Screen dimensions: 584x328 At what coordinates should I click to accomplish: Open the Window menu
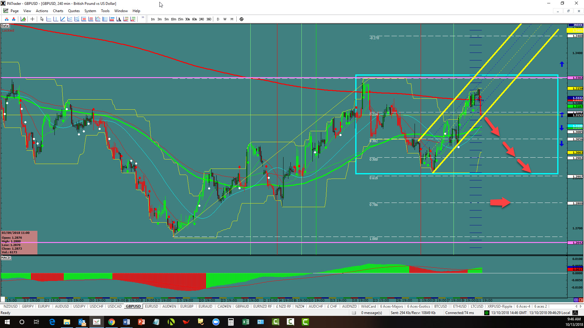pos(121,11)
